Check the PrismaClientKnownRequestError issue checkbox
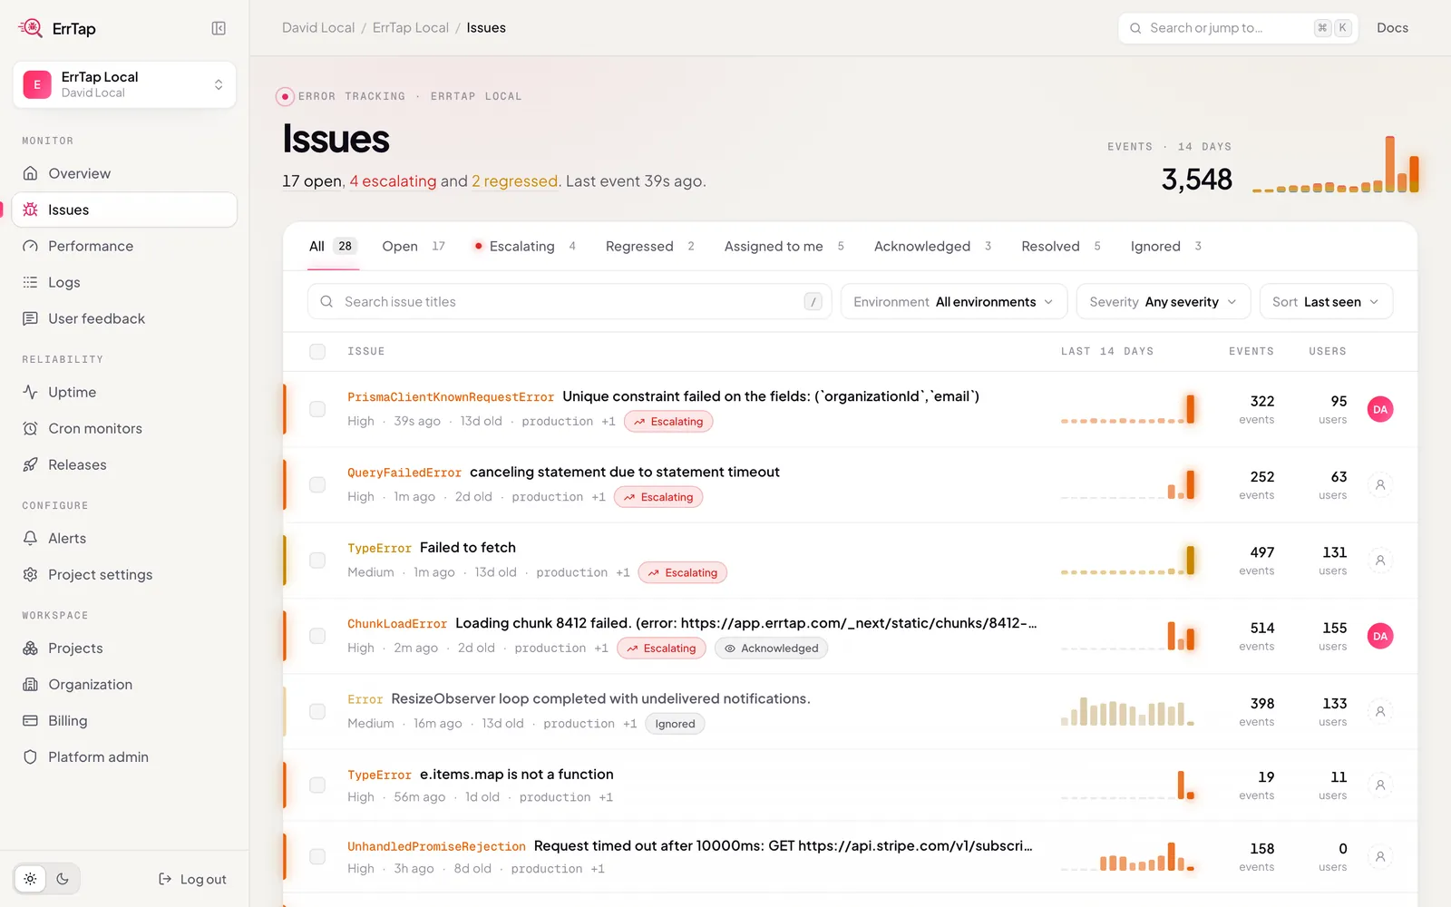 [317, 409]
